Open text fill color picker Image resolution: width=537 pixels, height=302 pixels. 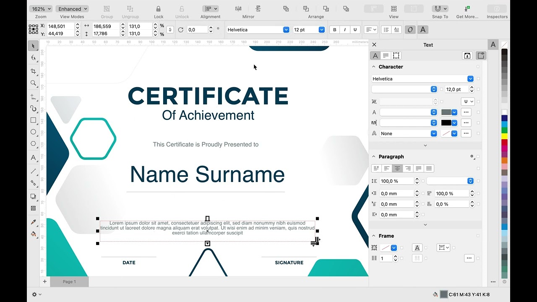(x=449, y=112)
